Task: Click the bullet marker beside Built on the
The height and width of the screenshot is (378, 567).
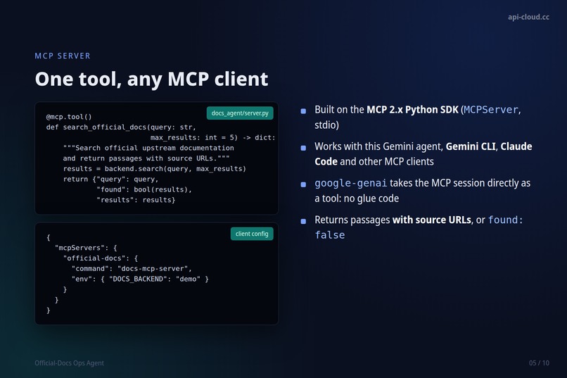Action: pos(303,111)
